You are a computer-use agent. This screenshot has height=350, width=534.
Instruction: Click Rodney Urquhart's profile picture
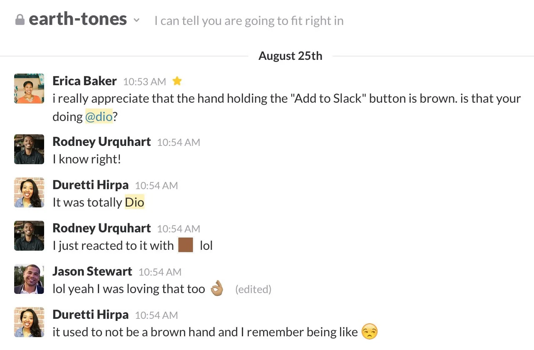[29, 149]
